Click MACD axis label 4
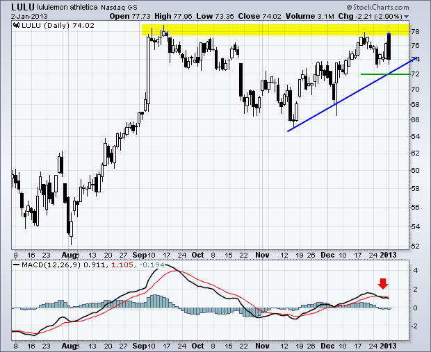 click(416, 271)
